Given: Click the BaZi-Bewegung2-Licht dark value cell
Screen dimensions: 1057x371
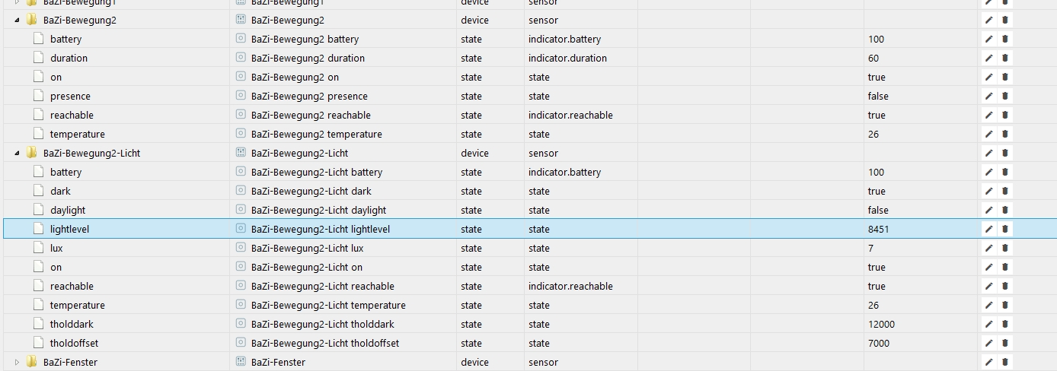Looking at the screenshot, I should [x=877, y=191].
